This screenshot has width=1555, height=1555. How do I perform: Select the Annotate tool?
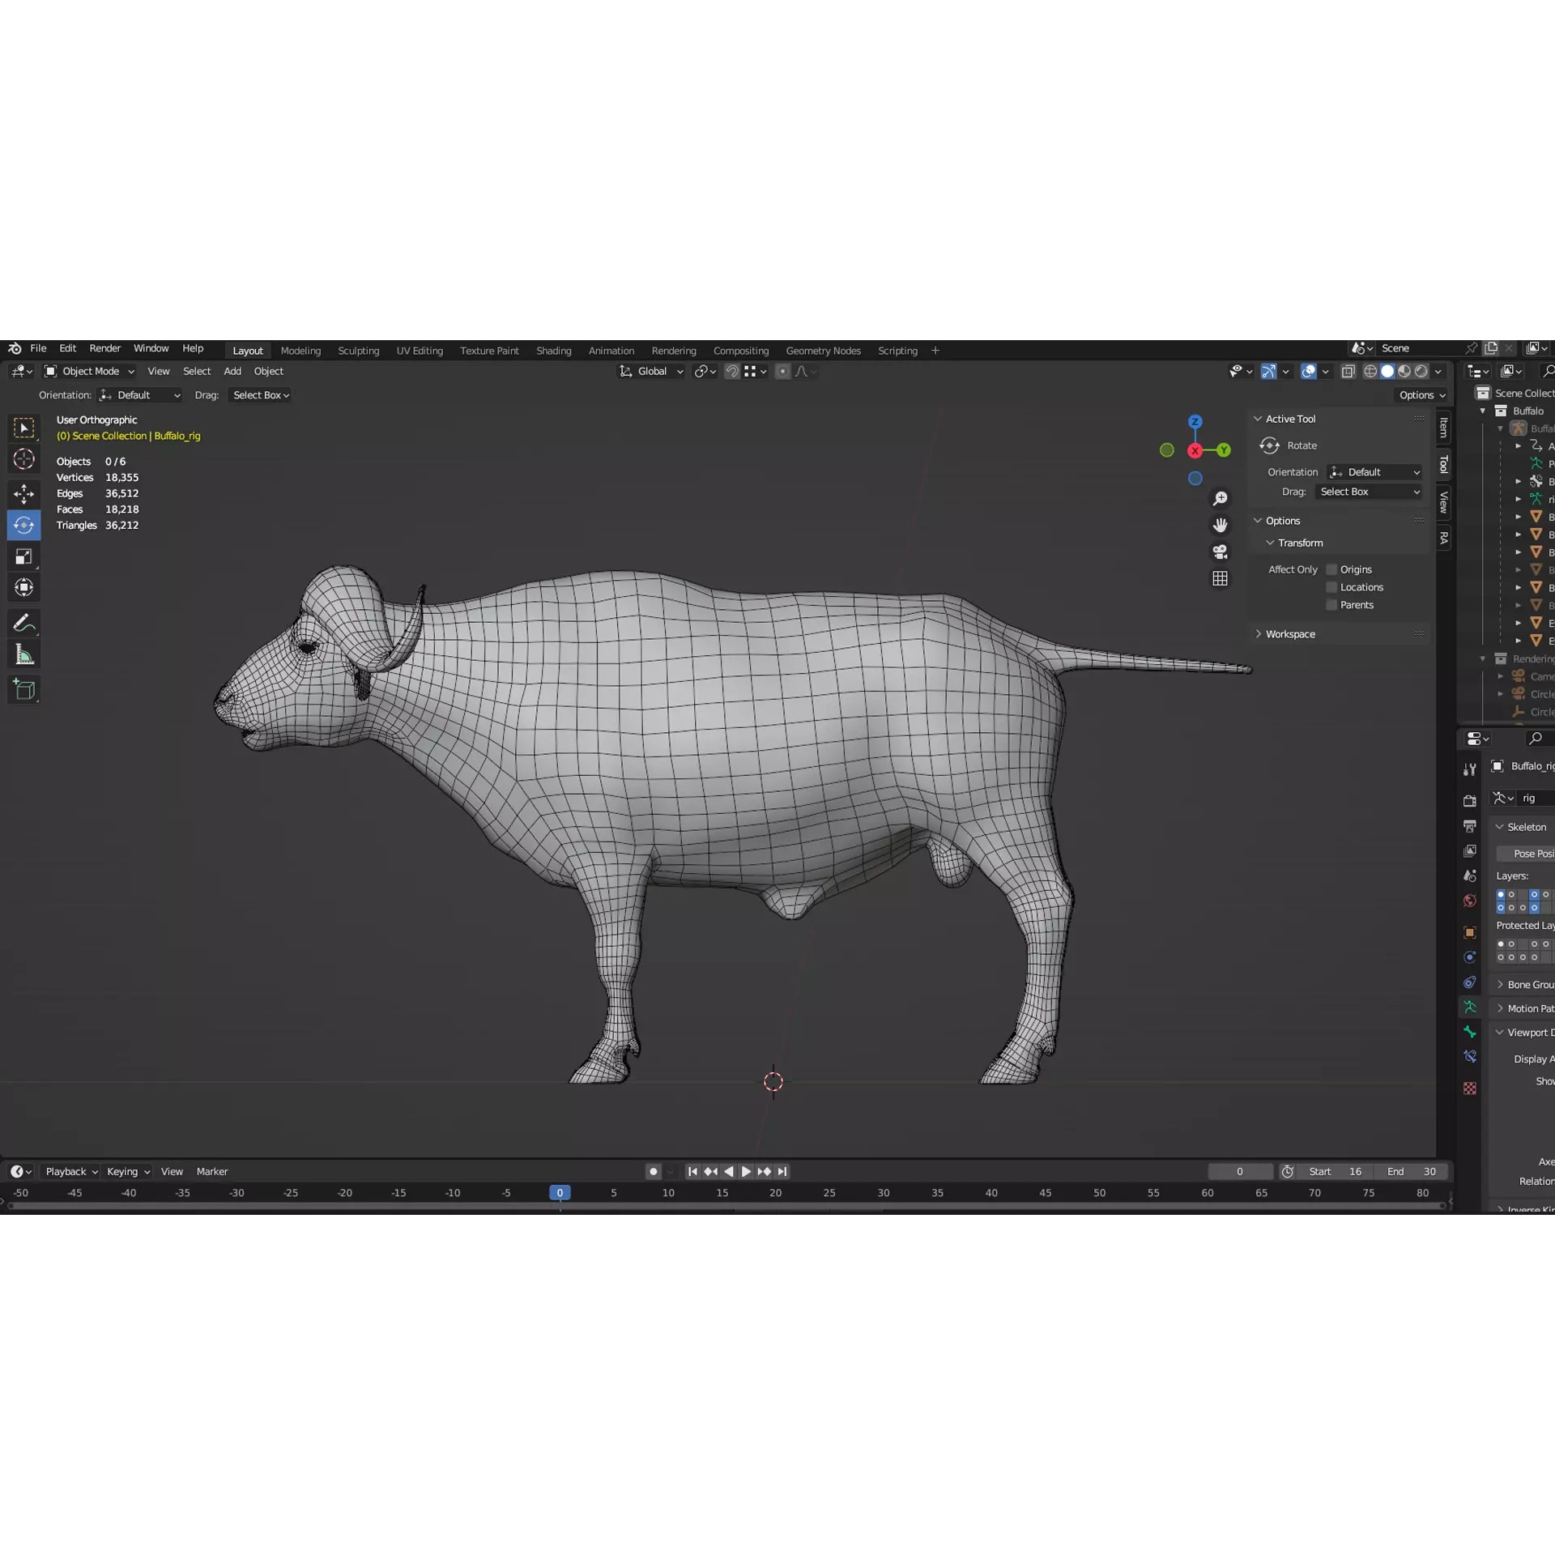click(x=23, y=623)
